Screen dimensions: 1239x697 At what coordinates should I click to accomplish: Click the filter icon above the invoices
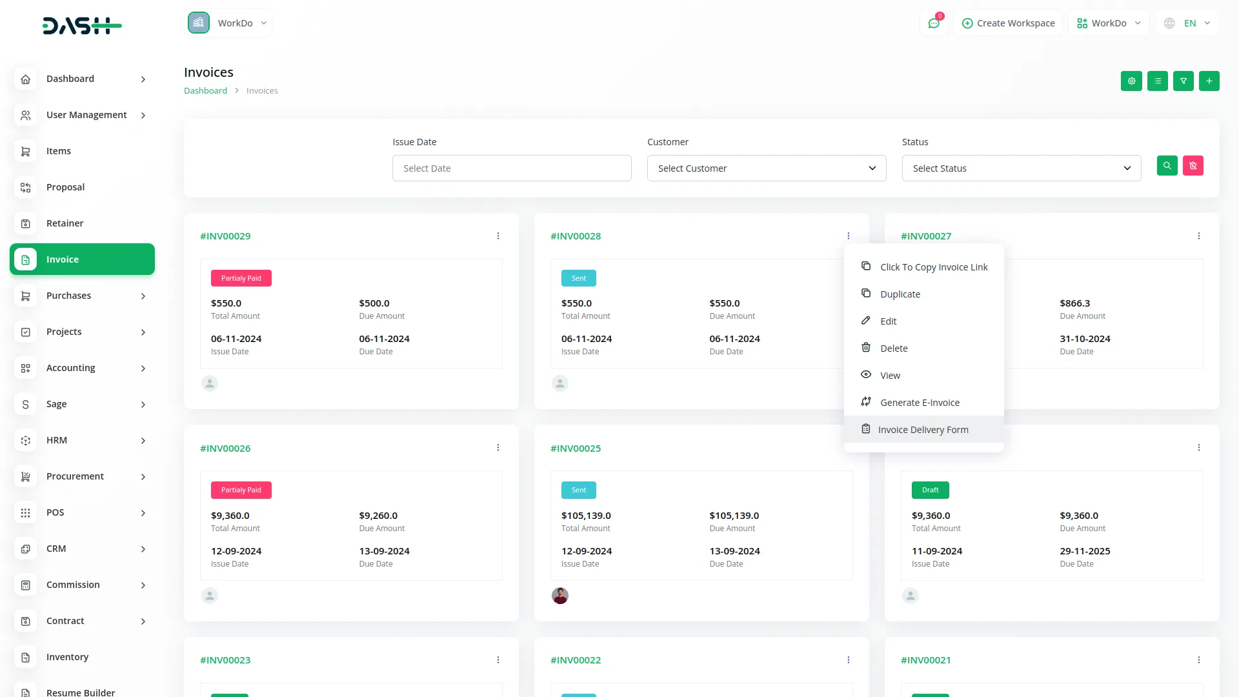[x=1184, y=81]
